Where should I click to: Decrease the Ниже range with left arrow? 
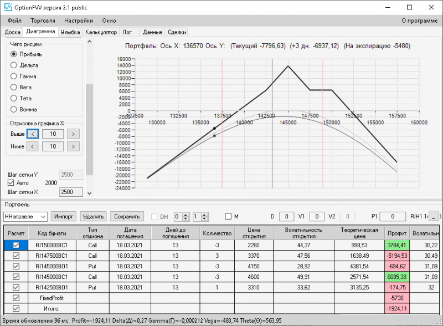(x=33, y=146)
